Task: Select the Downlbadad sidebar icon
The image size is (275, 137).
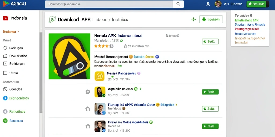Action: 5,56
